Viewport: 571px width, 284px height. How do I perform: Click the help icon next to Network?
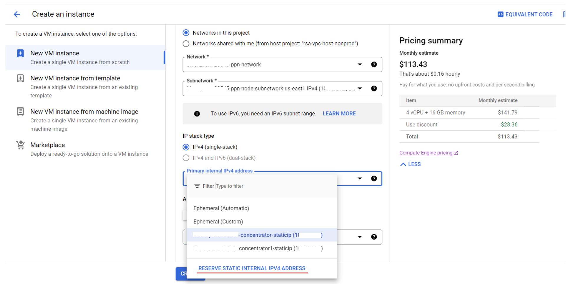point(374,64)
